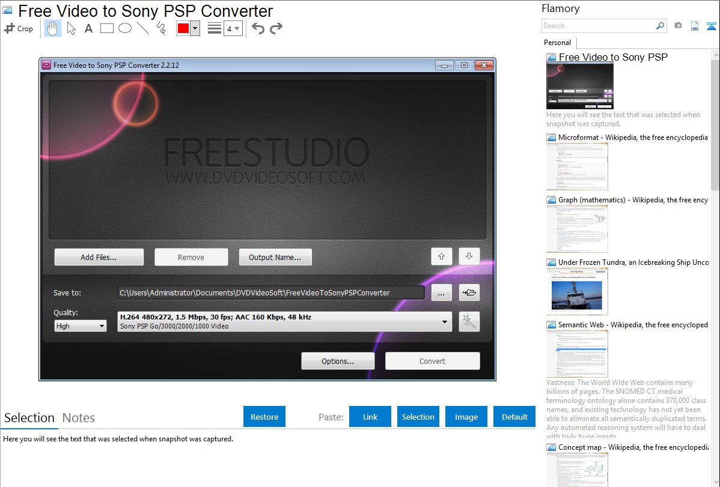Click the undo arrow
Screen dimensions: 720x487
tap(258, 28)
